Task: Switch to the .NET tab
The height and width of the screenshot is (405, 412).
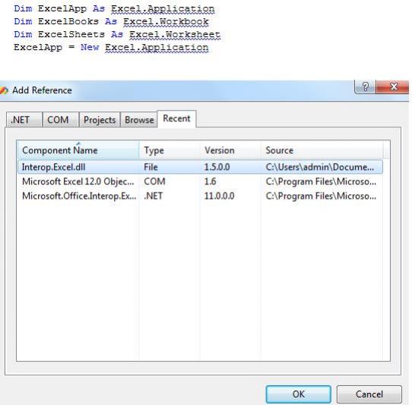Action: click(x=24, y=120)
